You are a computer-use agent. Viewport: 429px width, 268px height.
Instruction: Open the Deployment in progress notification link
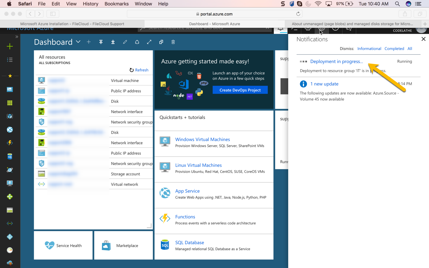pyautogui.click(x=336, y=61)
